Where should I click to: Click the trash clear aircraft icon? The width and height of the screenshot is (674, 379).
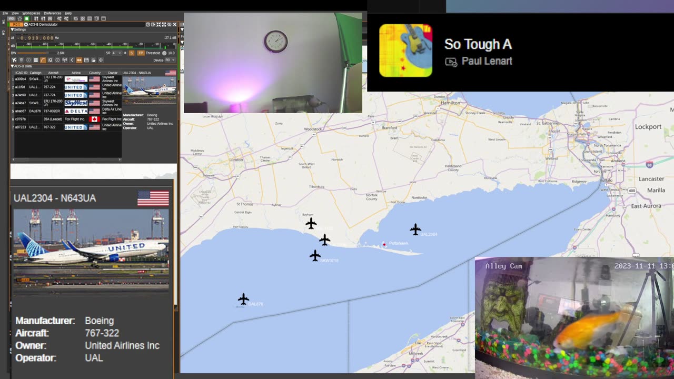pyautogui.click(x=21, y=60)
